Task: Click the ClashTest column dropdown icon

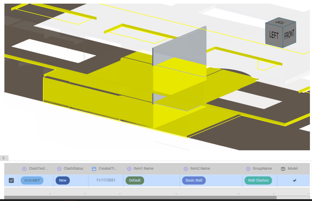Action: pos(24,169)
